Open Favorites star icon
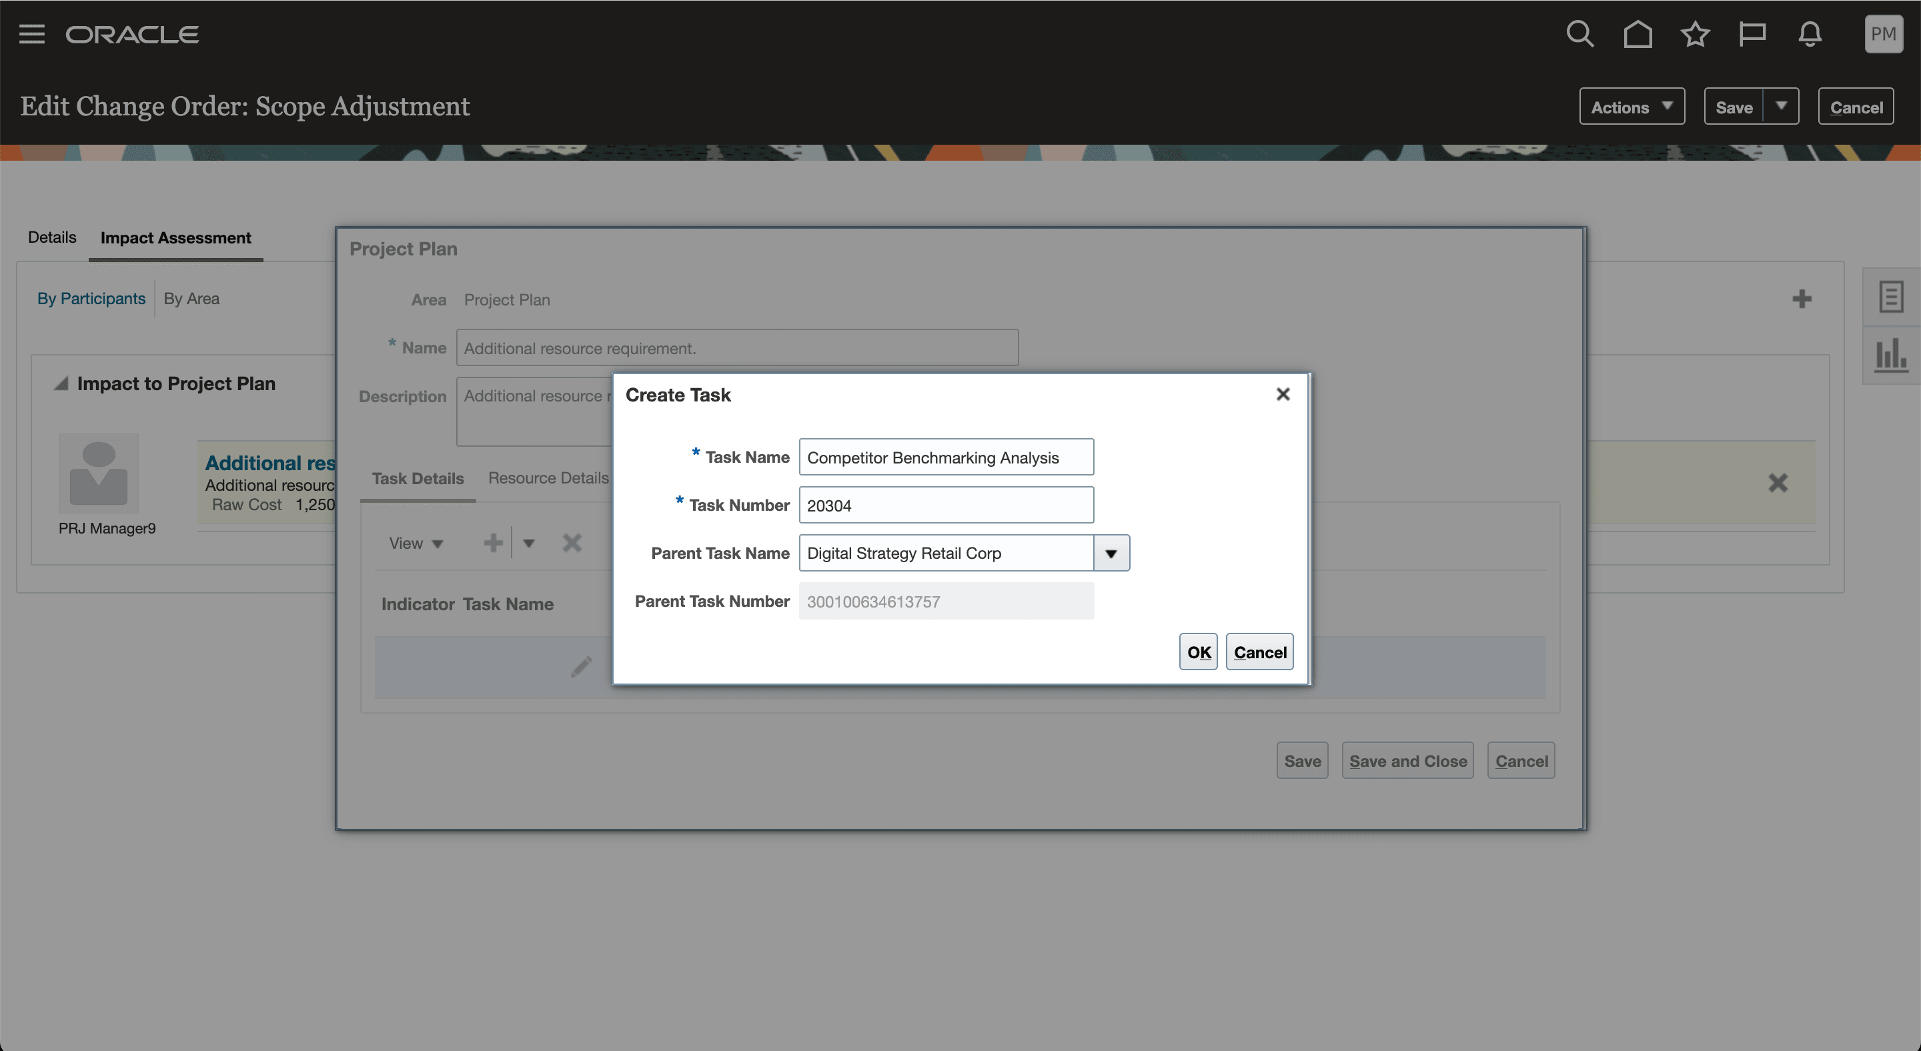1921x1051 pixels. point(1695,34)
